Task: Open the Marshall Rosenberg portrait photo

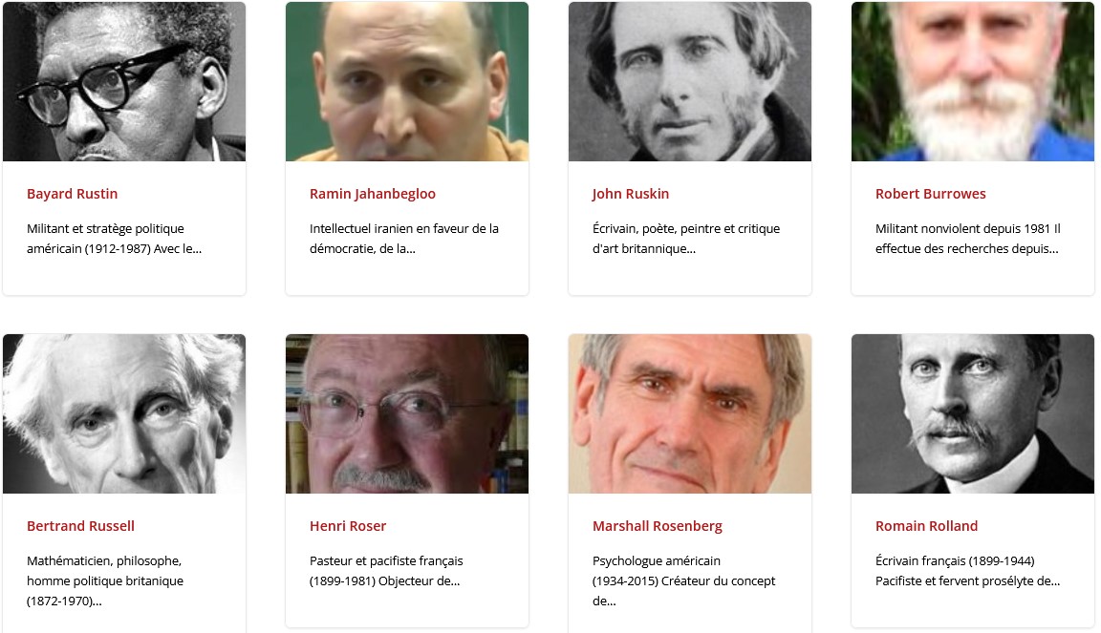Action: click(x=689, y=414)
